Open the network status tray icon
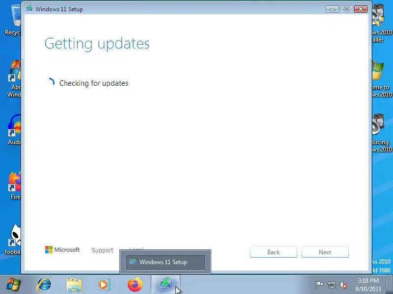The width and height of the screenshot is (393, 294). tap(332, 285)
